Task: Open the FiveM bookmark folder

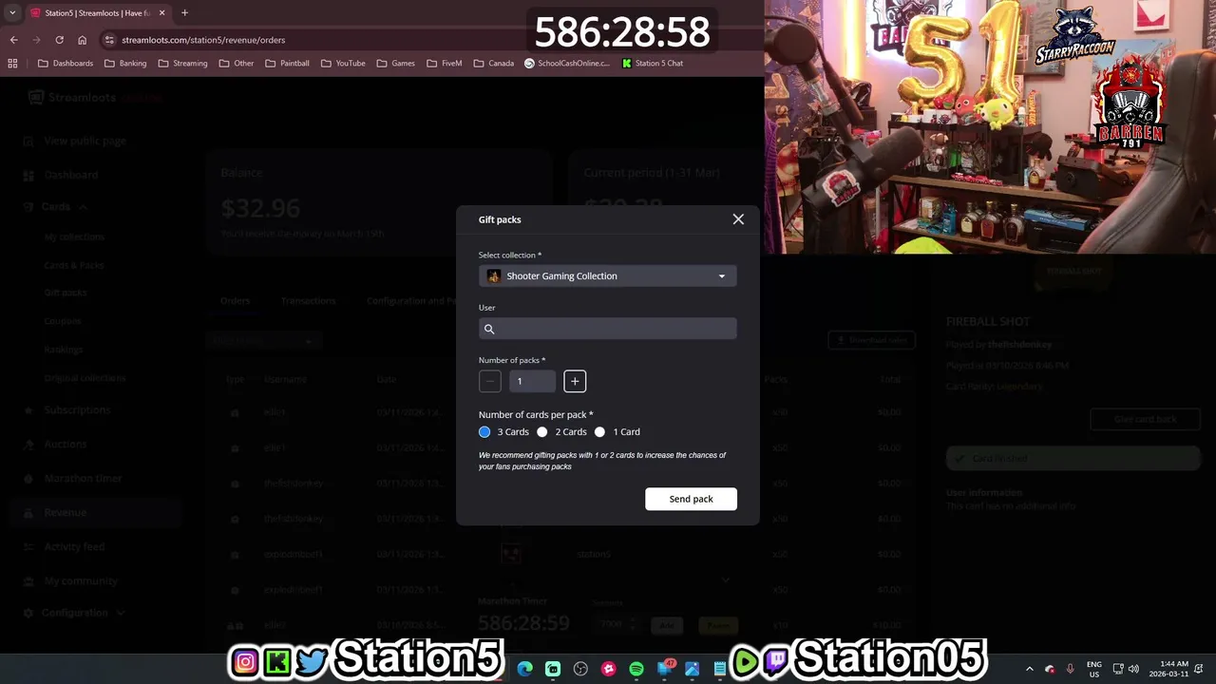Action: coord(444,64)
